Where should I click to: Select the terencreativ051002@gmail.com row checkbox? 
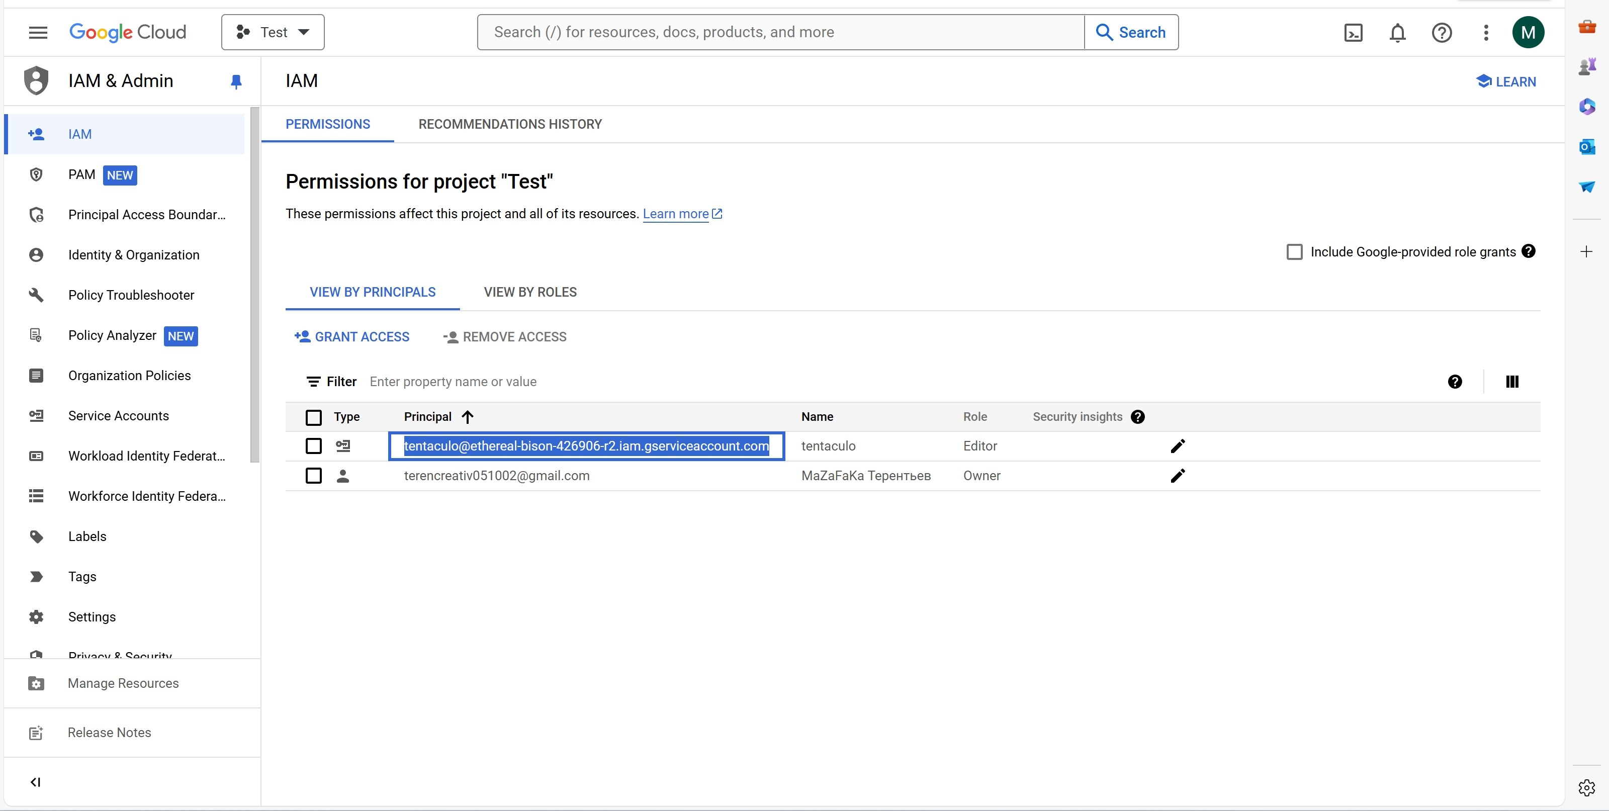click(x=314, y=476)
